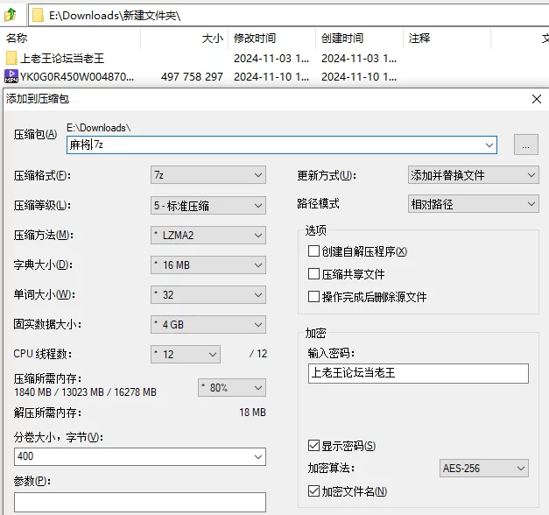Click the 参数 input field
The height and width of the screenshot is (515, 549).
[140, 502]
